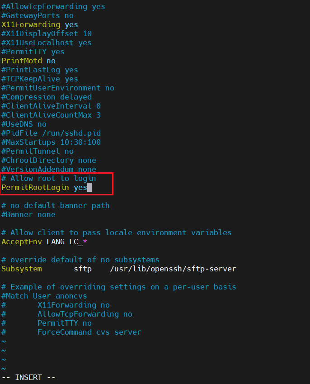
Task: Click the AcceptEnv LANG LC_* line
Action: tap(44, 242)
